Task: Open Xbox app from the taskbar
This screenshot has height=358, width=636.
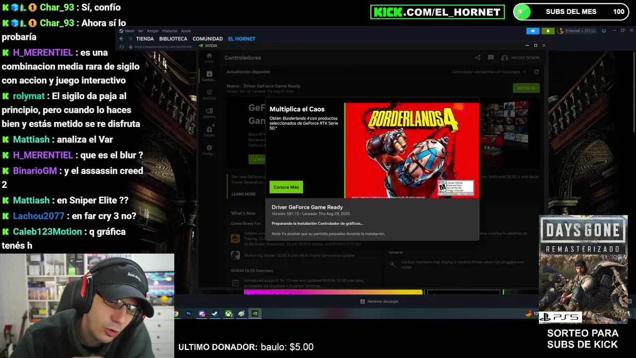Action: pyautogui.click(x=229, y=314)
